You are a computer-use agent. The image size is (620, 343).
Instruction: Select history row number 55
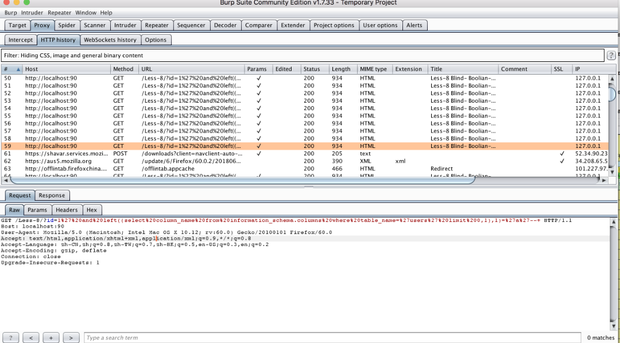pos(305,116)
